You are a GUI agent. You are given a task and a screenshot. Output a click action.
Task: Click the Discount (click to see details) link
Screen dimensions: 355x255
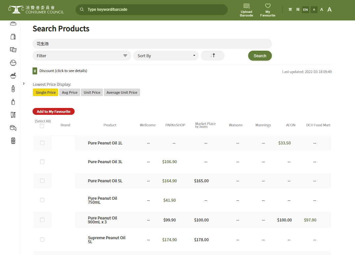tap(63, 71)
